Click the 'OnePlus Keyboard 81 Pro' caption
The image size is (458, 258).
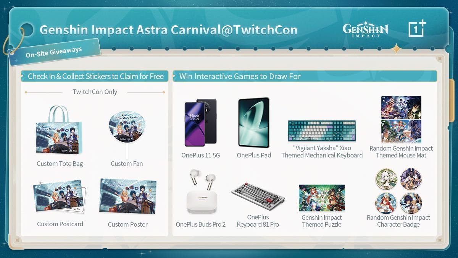click(258, 221)
